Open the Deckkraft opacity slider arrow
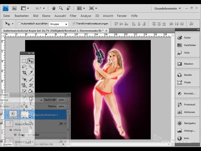This screenshot has height=151, width=201. [68, 100]
